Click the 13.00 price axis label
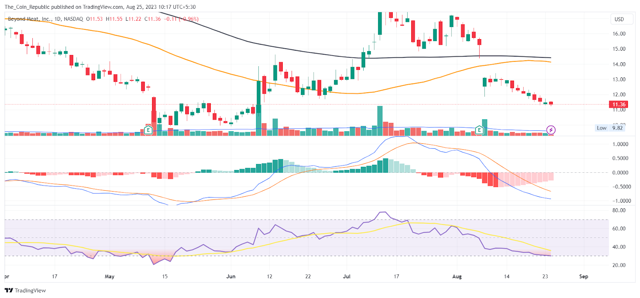This screenshot has height=298, width=640. pos(619,79)
